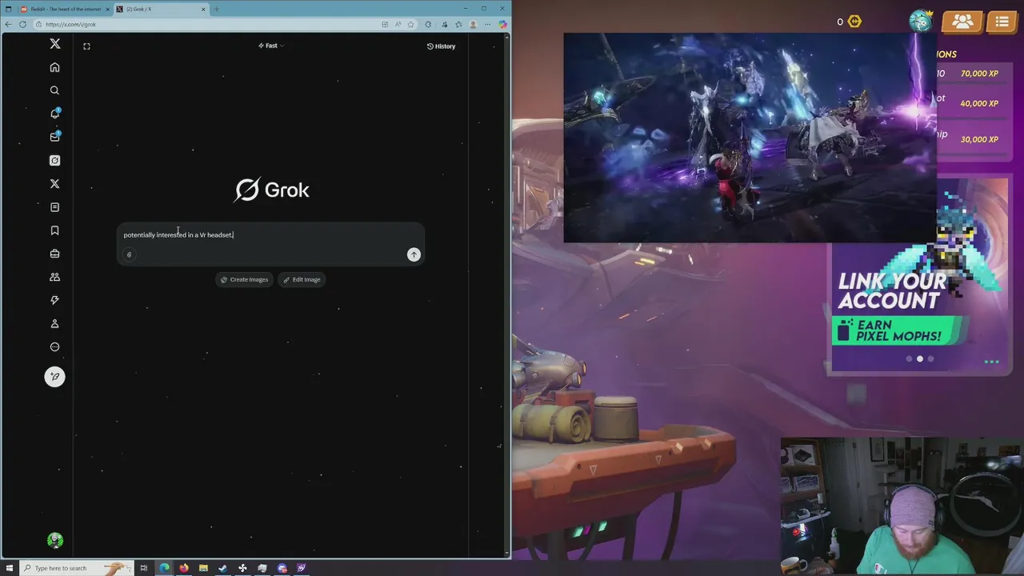
Task: Open Bookmarks icon in X sidebar
Action: click(54, 230)
